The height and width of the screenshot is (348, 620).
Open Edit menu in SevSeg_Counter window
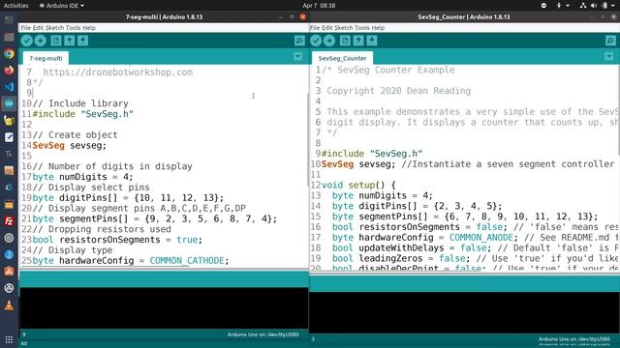click(x=327, y=28)
